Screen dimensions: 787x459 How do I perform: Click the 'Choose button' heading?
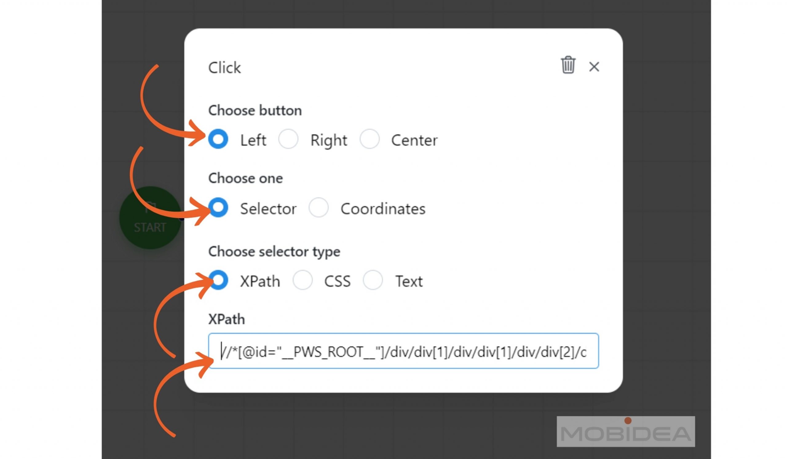255,111
